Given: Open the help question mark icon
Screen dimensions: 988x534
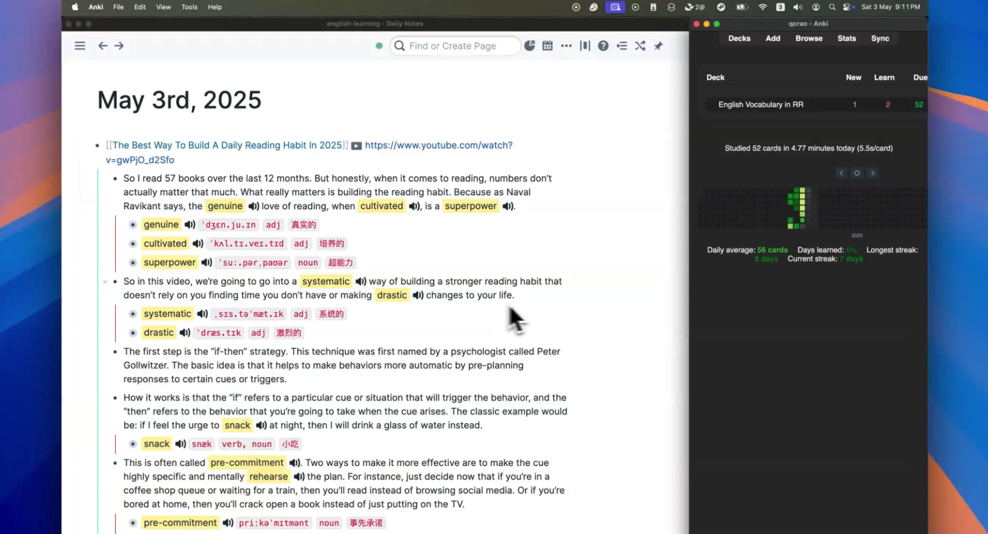Looking at the screenshot, I should tap(603, 46).
